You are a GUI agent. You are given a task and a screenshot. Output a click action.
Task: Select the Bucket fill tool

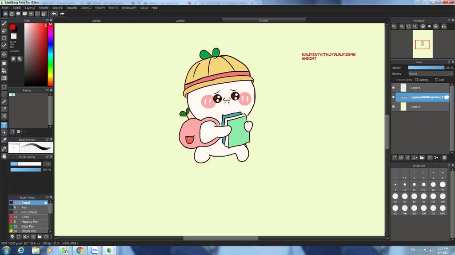[4, 70]
